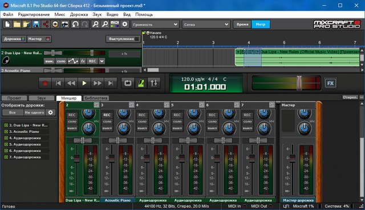This screenshot has width=365, height=210.
Task: Arm REC on mixer channel 3
Action: click(x=107, y=115)
